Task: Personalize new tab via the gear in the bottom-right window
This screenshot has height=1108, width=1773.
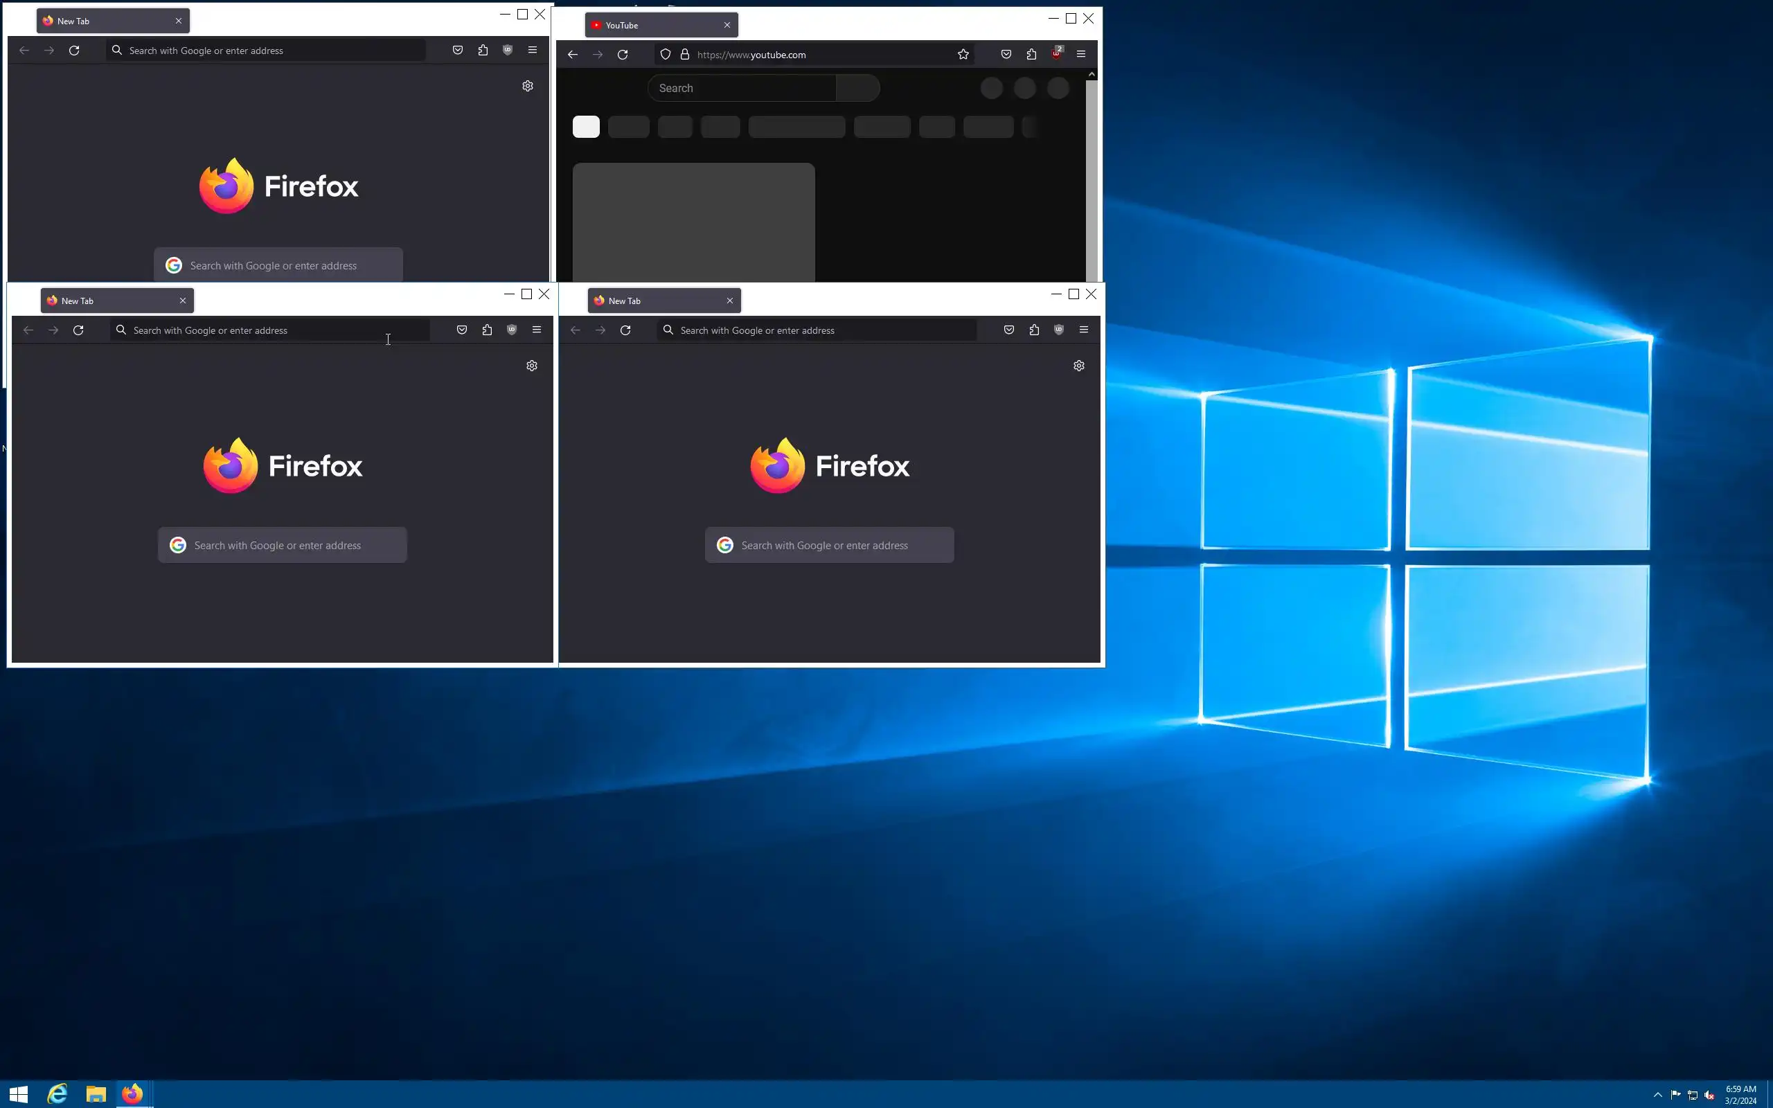Action: (1078, 366)
